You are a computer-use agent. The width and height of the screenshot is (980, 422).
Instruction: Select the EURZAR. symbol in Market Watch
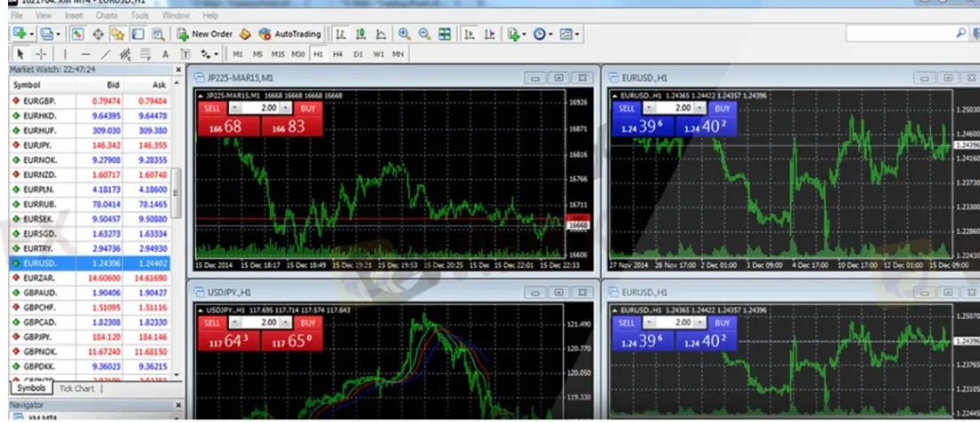pos(41,277)
